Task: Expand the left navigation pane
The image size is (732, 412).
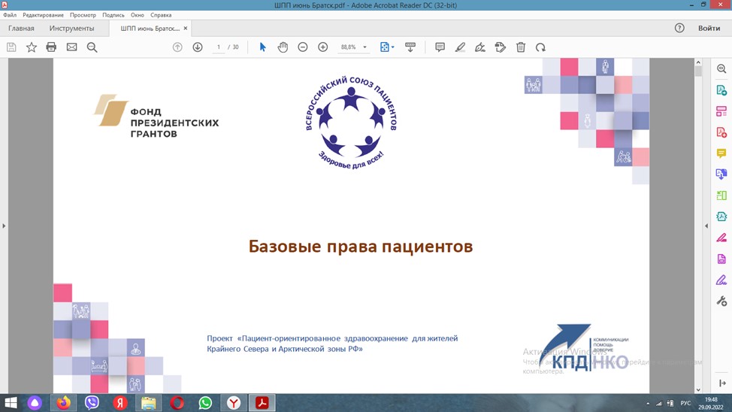Action: [4, 226]
